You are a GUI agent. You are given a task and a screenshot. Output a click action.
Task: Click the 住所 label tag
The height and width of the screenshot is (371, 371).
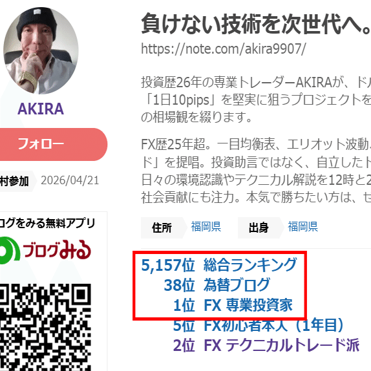point(162,228)
